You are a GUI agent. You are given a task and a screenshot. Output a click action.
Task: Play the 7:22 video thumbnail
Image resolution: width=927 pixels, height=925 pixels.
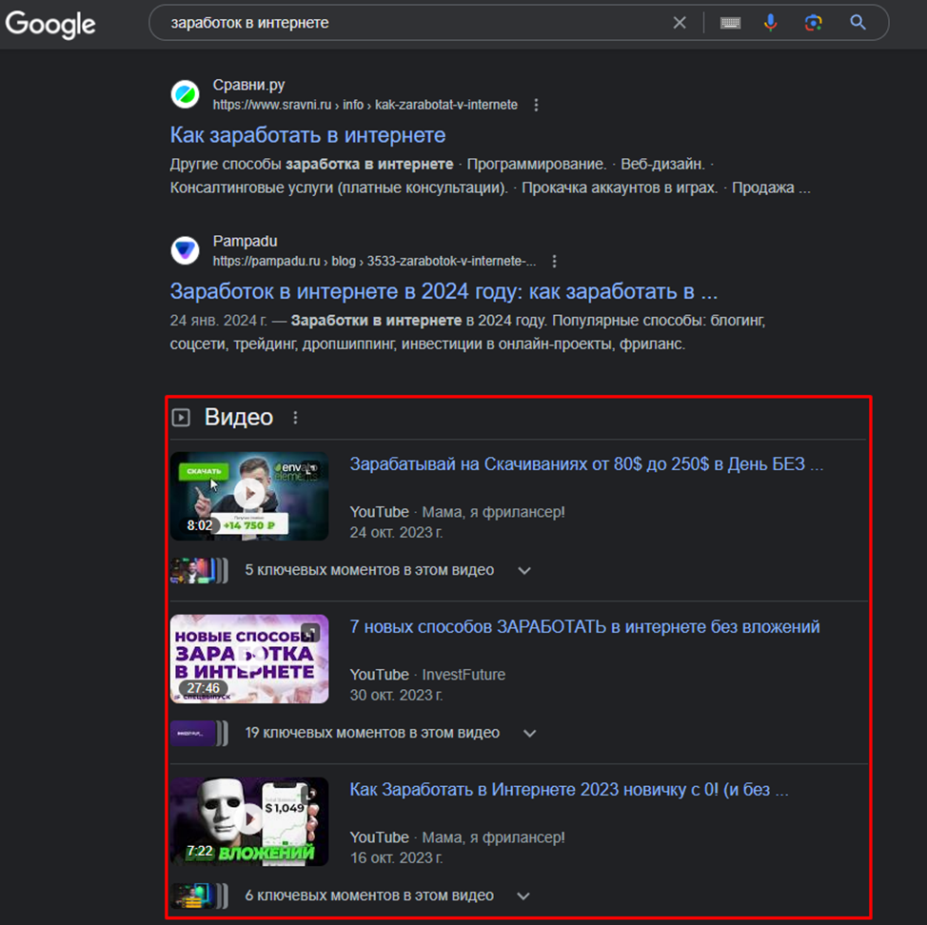pos(249,821)
